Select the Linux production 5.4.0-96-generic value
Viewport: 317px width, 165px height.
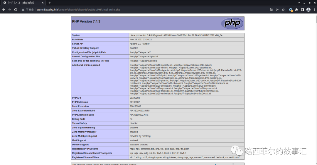pos(176,35)
